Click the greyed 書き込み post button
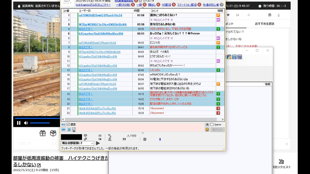This screenshot has width=310, height=174. pos(217,130)
